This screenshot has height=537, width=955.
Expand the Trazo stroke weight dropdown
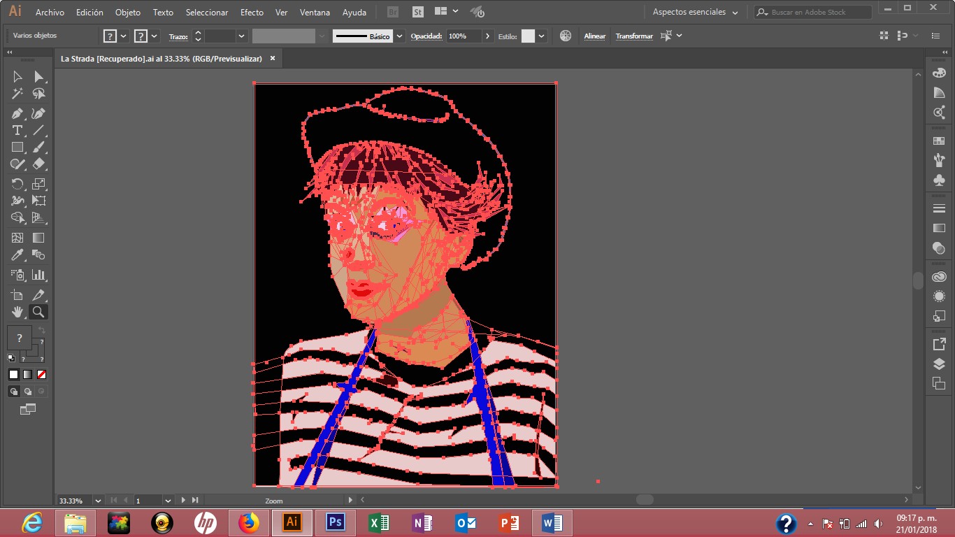point(242,36)
